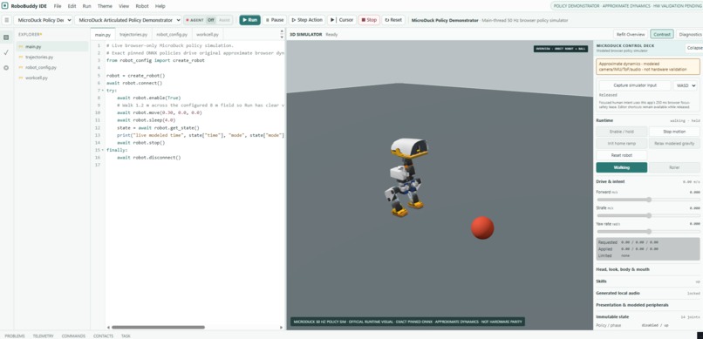Open the Help menu
Screen dimensions: 703x339
[160, 6]
